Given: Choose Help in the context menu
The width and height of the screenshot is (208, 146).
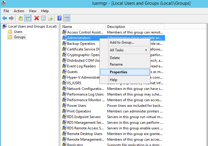Looking at the screenshot, I should coord(125,80).
